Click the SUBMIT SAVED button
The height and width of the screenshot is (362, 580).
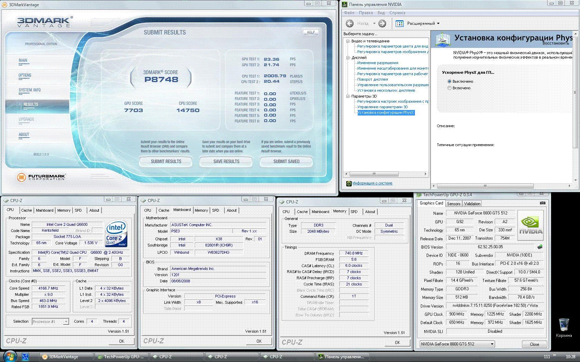click(286, 161)
